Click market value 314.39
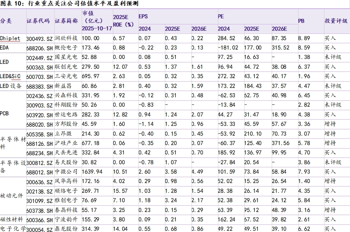This screenshot has width=350, height=232. pyautogui.click(x=90, y=229)
